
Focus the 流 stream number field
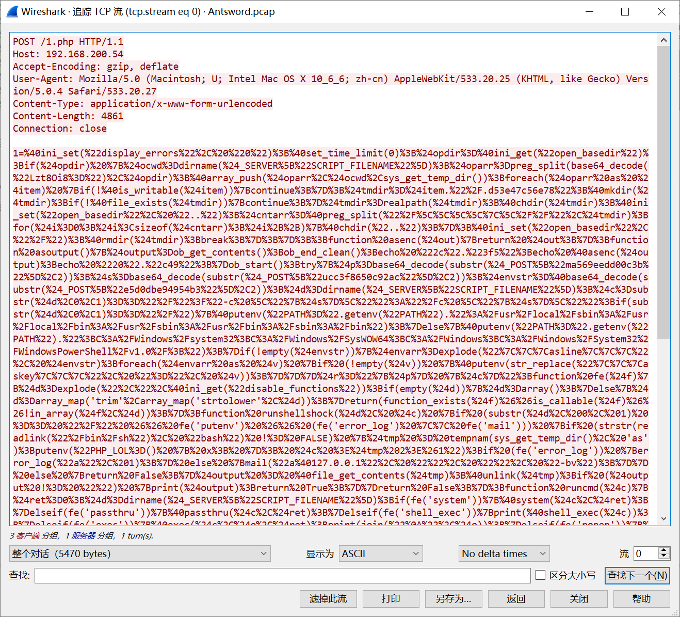(x=646, y=553)
